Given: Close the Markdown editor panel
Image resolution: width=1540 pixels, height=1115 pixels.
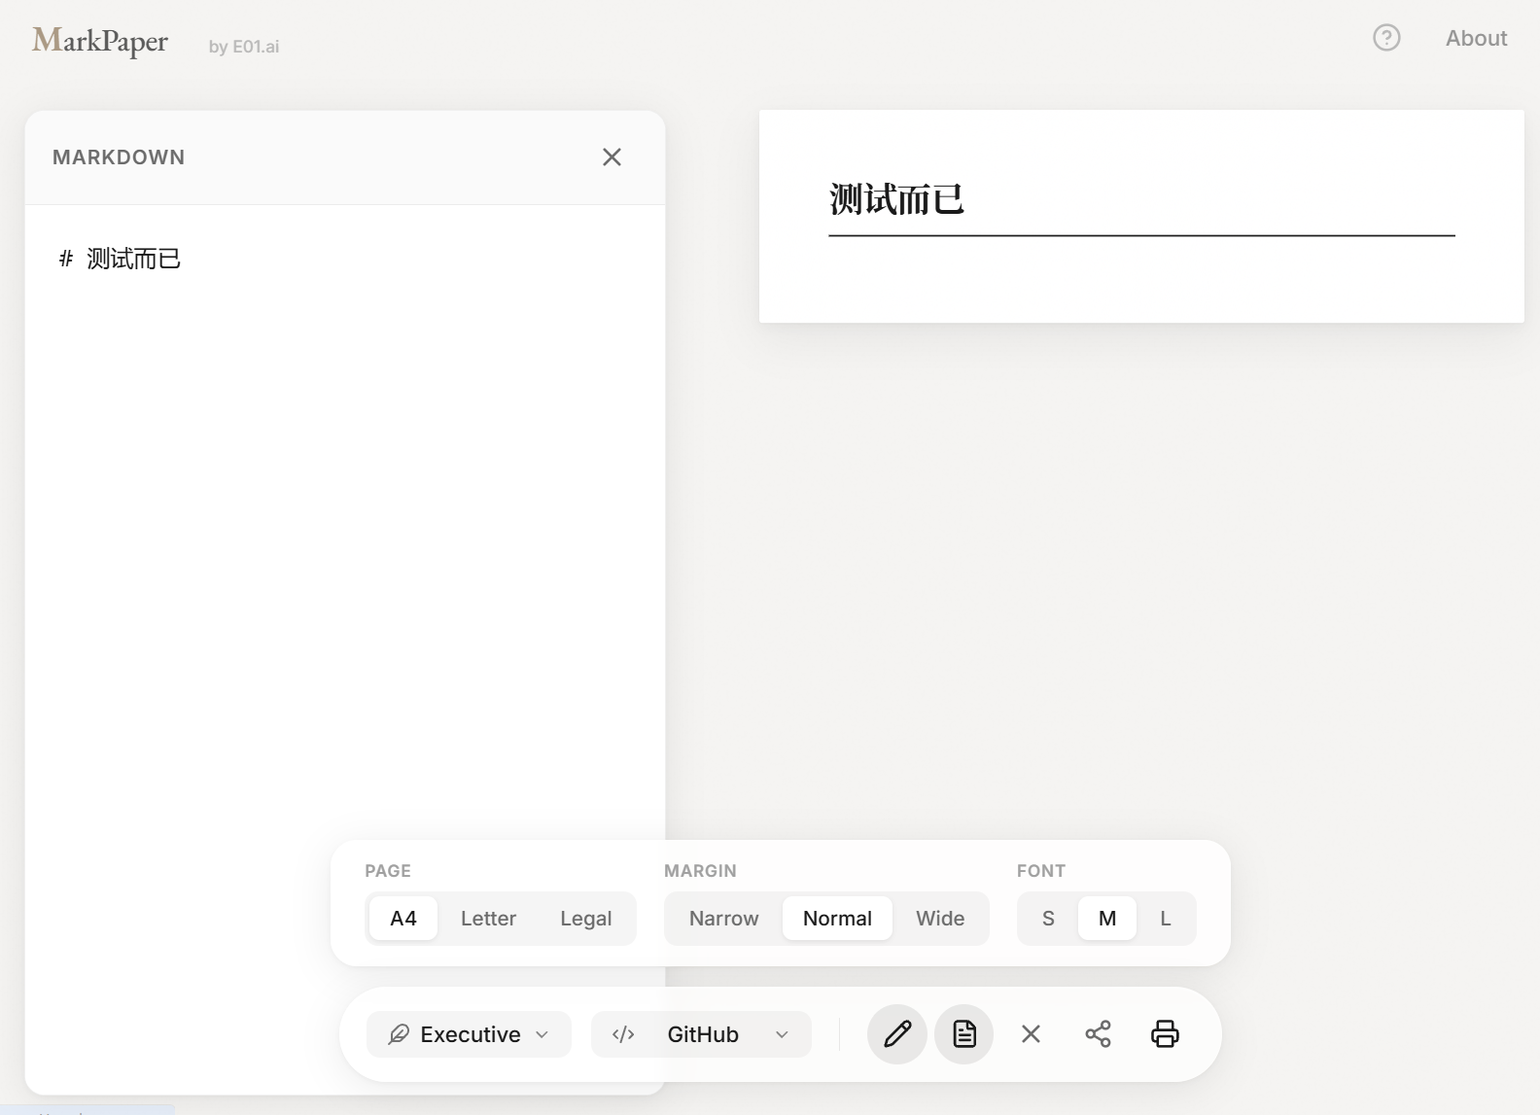Looking at the screenshot, I should (x=612, y=157).
